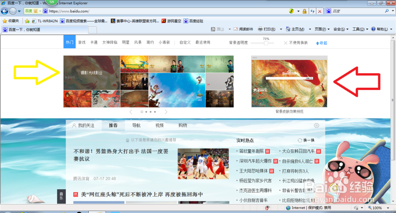Go back with the browser back arrow
396x213 pixels.
pyautogui.click(x=4, y=11)
